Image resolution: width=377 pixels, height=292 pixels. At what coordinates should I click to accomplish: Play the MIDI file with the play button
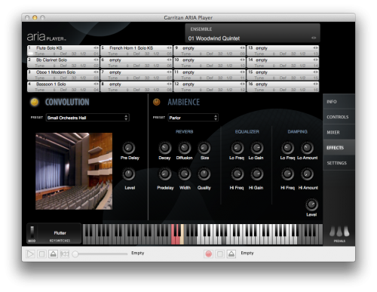click(x=30, y=254)
